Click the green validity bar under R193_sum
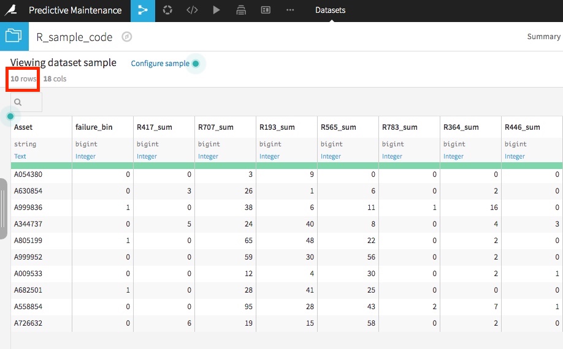The image size is (563, 349). click(x=287, y=165)
